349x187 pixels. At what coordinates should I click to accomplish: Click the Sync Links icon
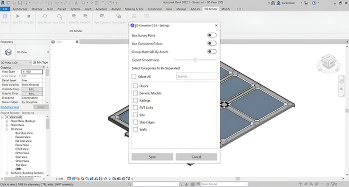click(x=59, y=16)
